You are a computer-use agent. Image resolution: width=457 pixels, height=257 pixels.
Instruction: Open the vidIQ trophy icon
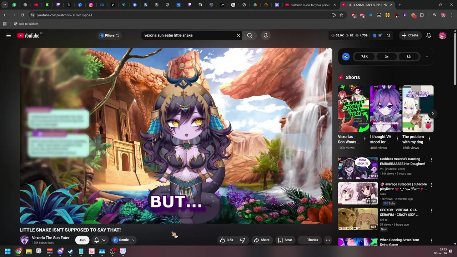388,35
